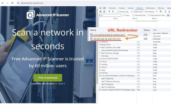Switch to the Console tab
This screenshot has width=171, height=104.
(x=122, y=8)
